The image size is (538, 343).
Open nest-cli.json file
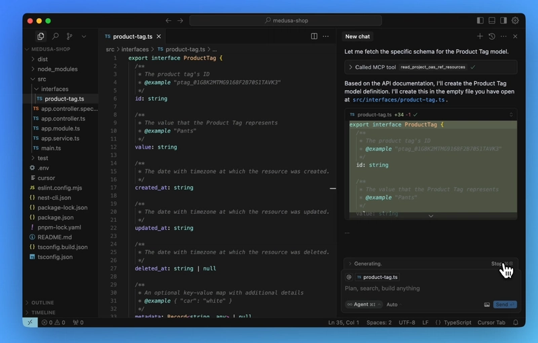(x=54, y=198)
